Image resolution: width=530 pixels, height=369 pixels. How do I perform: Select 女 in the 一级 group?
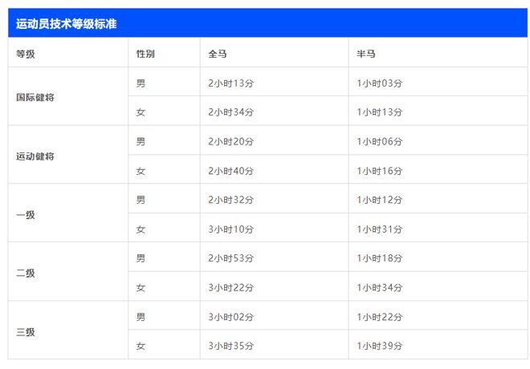tap(141, 229)
